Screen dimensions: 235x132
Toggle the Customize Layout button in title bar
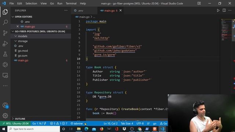tap(199, 3)
